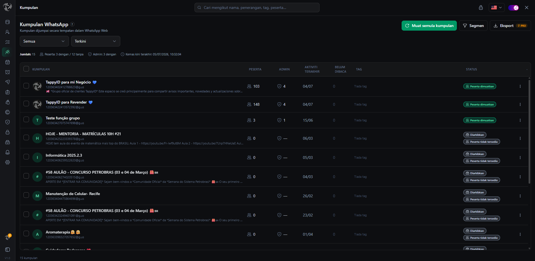Click the HOJE - MENTORIA group name
The image size is (535, 261).
83,134
